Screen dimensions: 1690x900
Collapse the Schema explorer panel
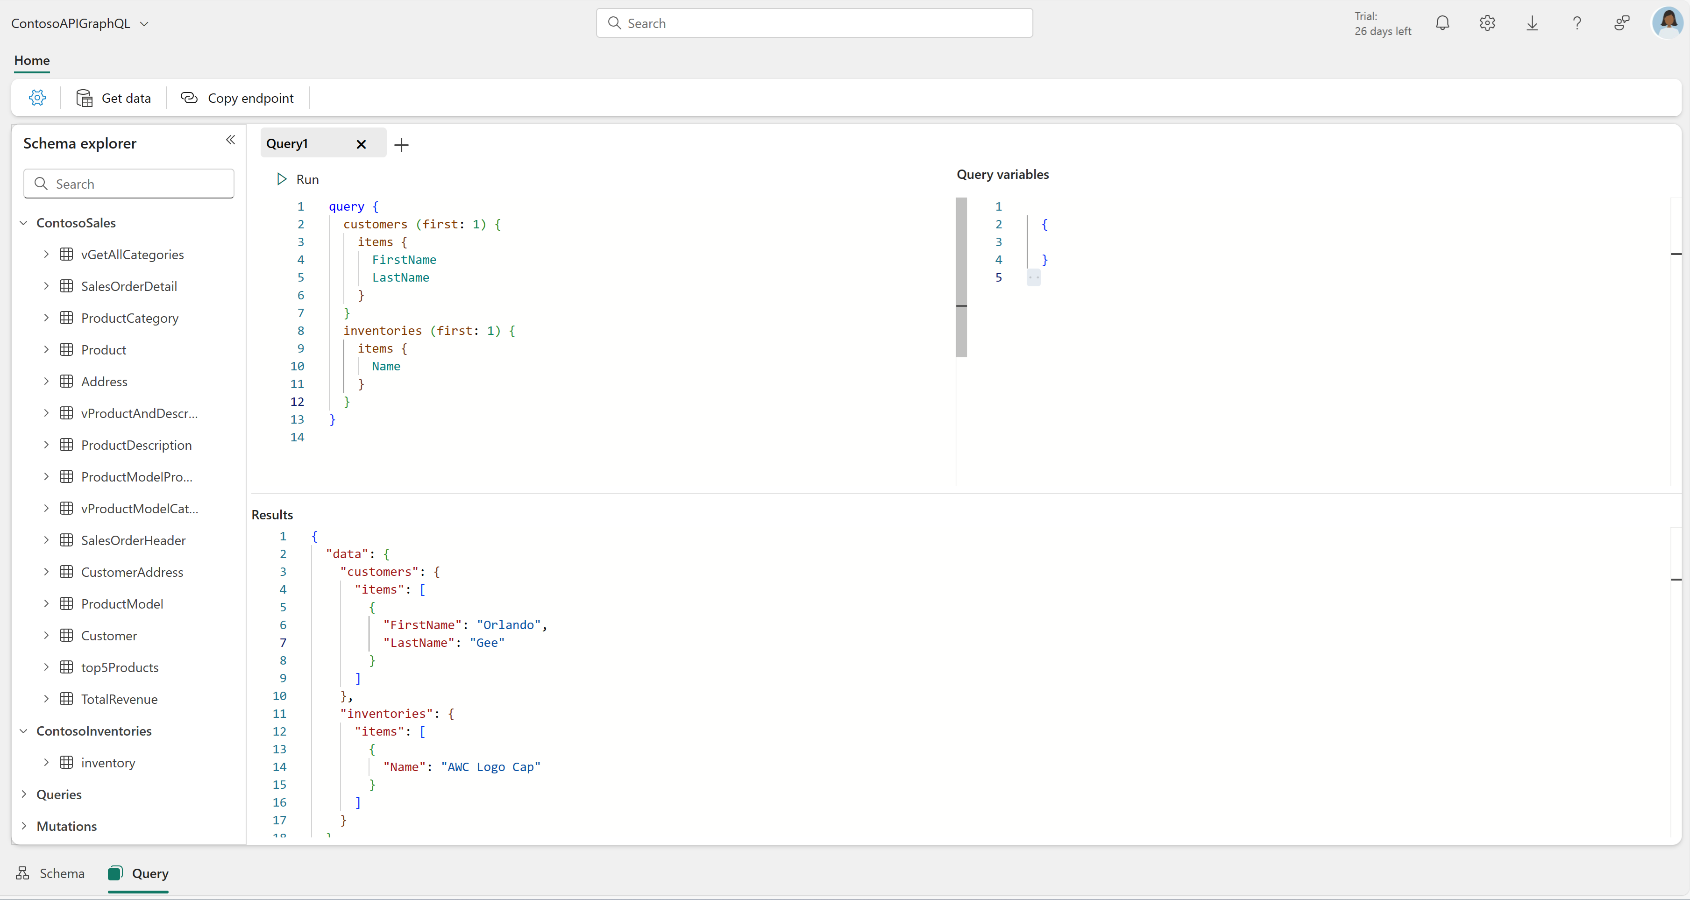click(x=230, y=140)
